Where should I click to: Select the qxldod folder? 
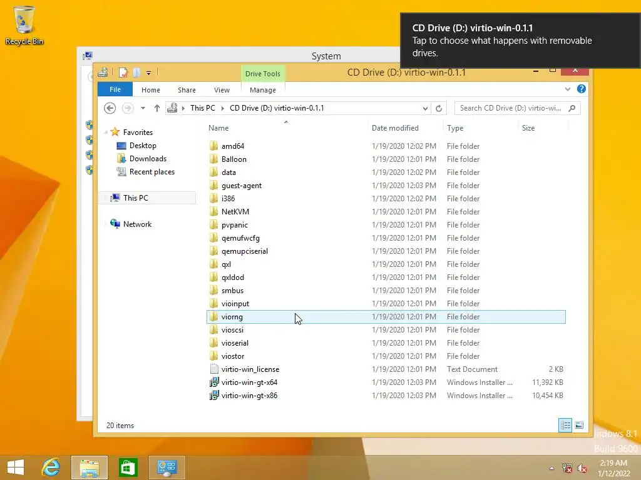233,277
